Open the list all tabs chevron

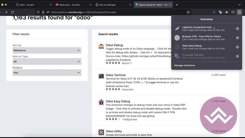(x=239, y=5)
